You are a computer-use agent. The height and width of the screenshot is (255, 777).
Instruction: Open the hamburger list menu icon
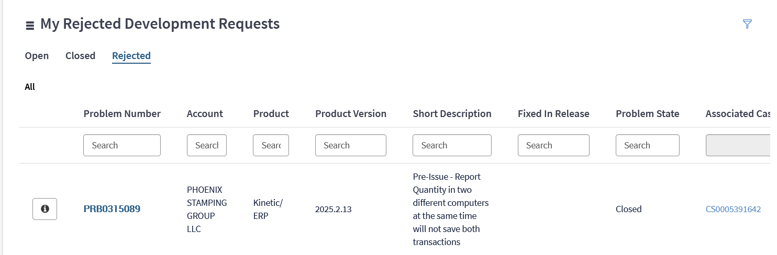(30, 25)
